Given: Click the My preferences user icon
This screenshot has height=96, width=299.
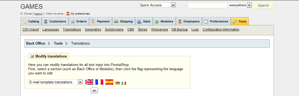Looking at the screenshot, I should (x=68, y=14).
